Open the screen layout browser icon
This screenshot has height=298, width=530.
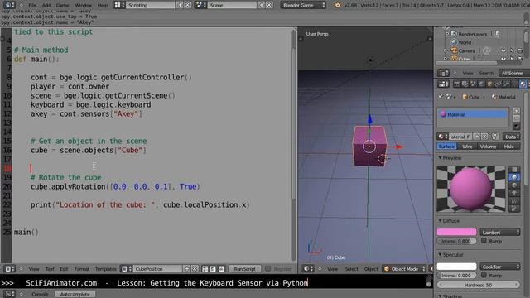[119, 5]
